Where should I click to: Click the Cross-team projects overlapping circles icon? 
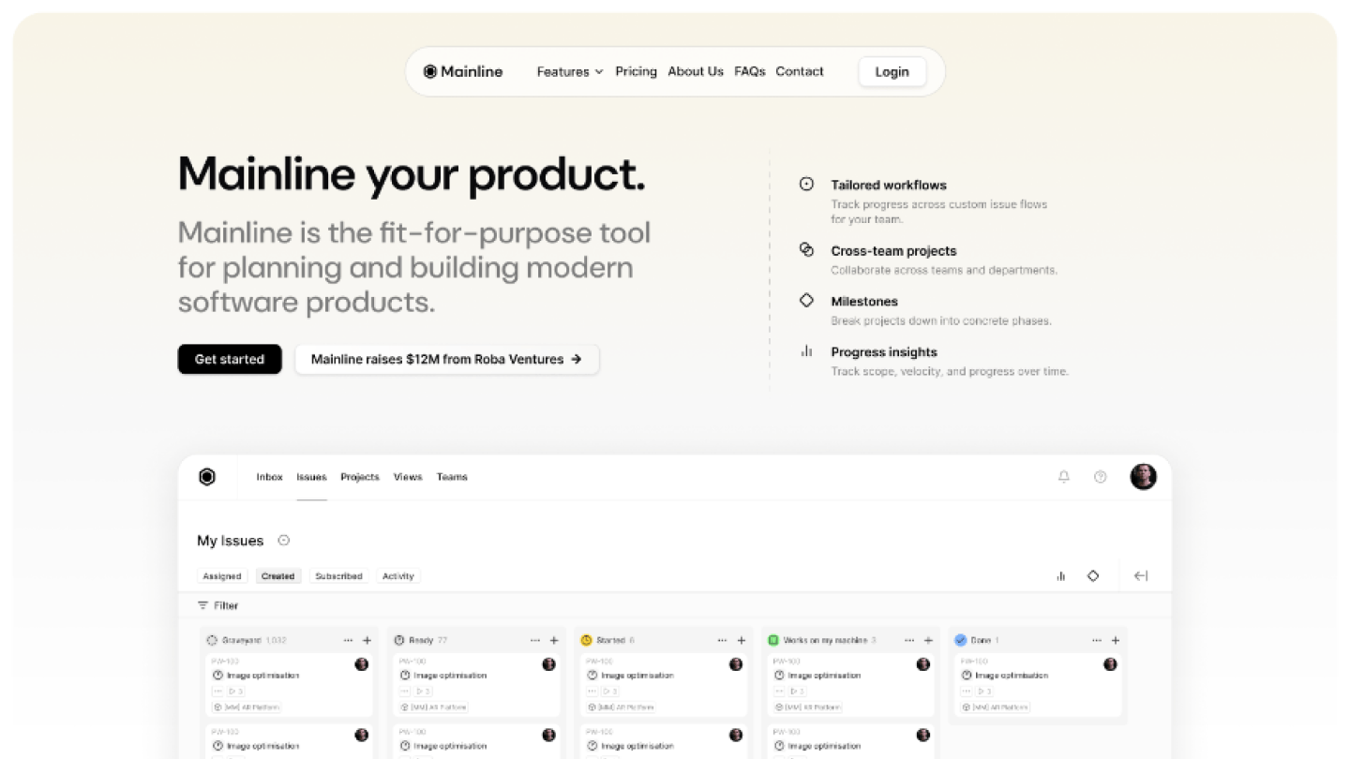pos(806,249)
